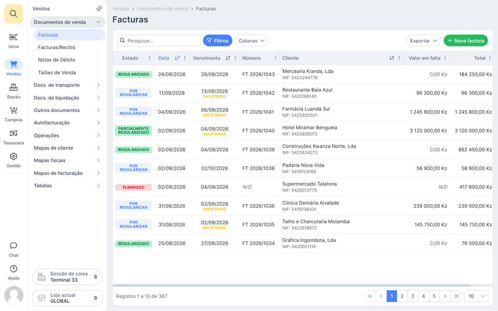
Task: Select Talões de Venda menu item
Action: click(69, 72)
